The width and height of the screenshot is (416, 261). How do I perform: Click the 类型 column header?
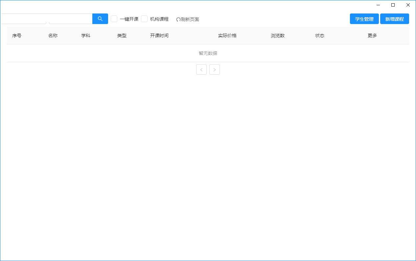[x=121, y=36]
